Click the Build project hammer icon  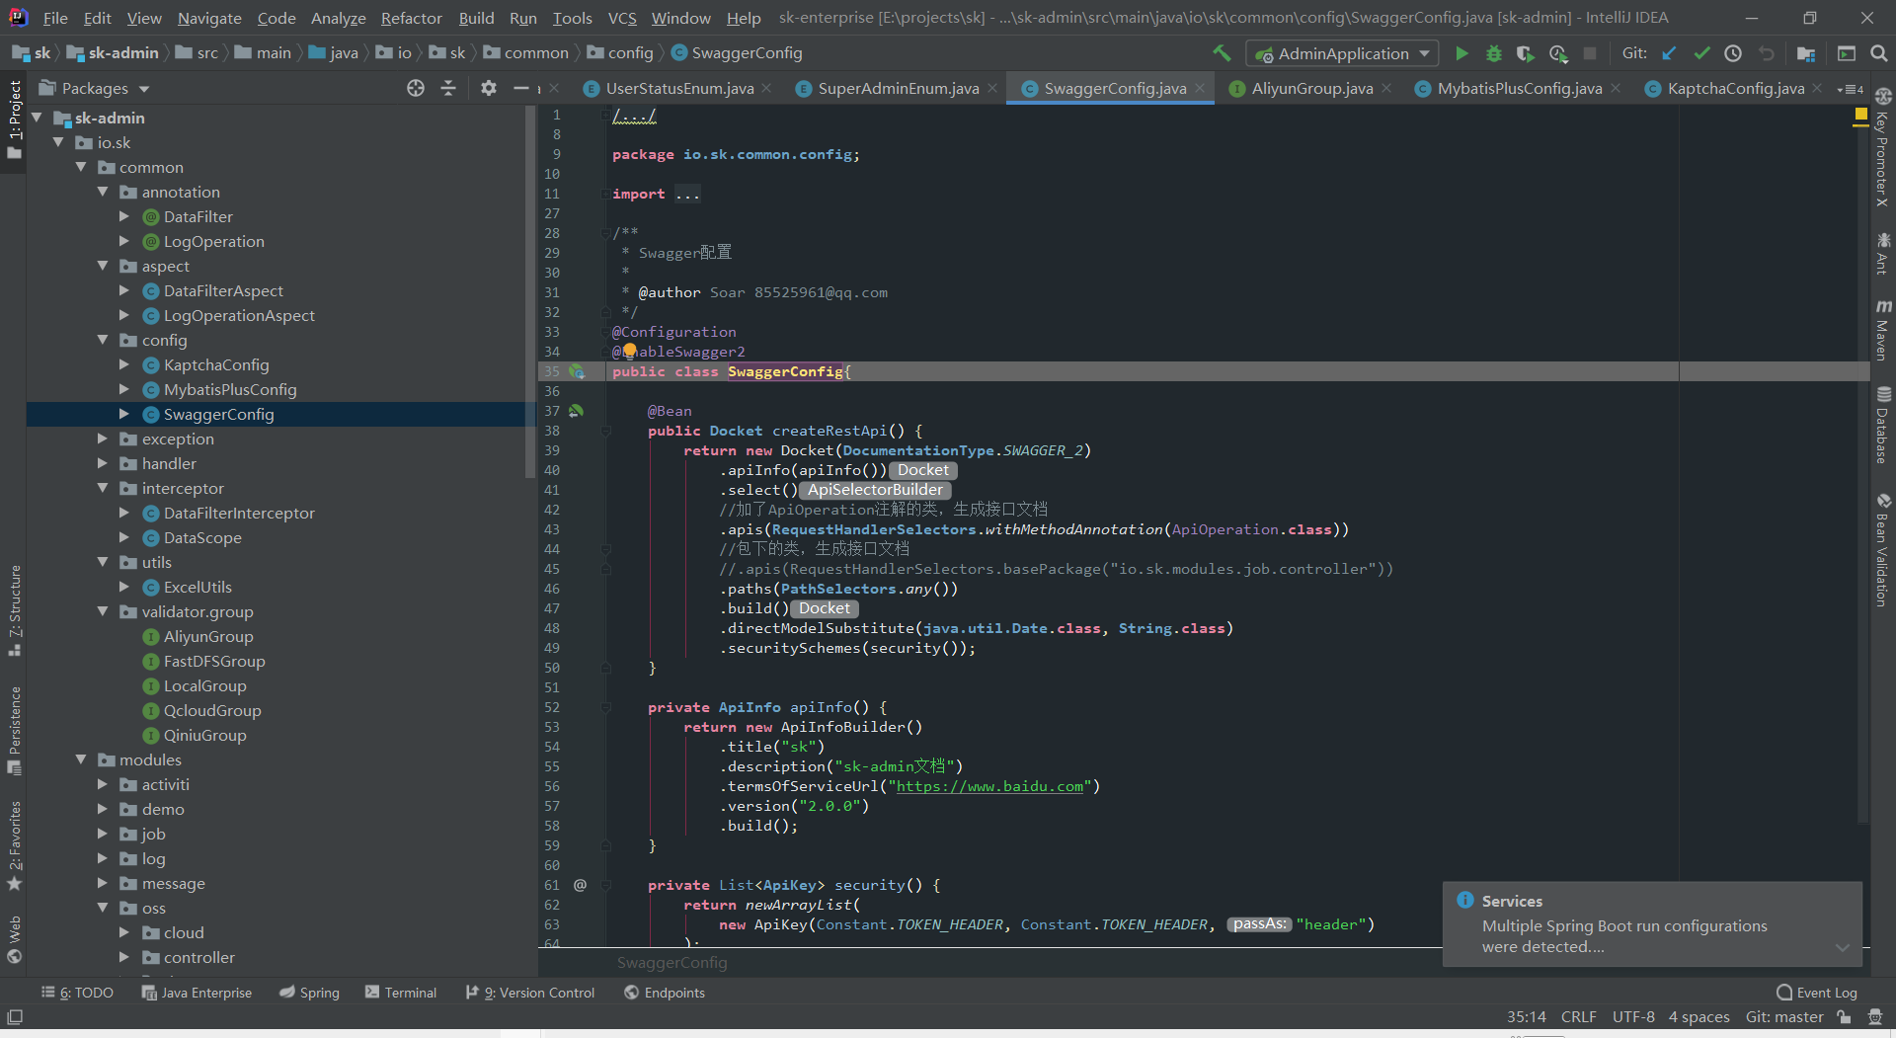1222,53
